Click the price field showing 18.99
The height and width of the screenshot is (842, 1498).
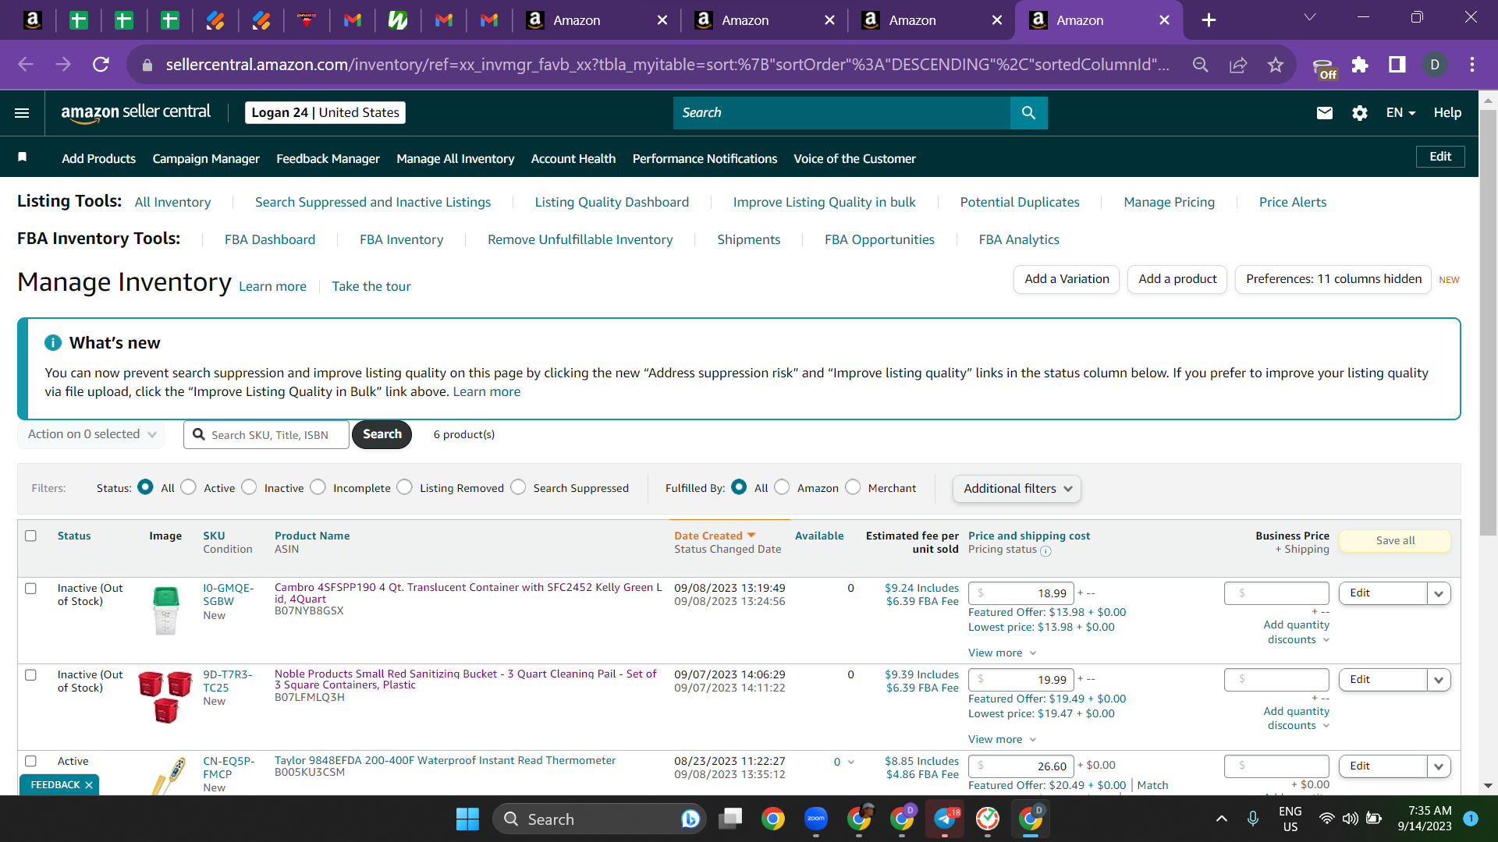(1021, 593)
